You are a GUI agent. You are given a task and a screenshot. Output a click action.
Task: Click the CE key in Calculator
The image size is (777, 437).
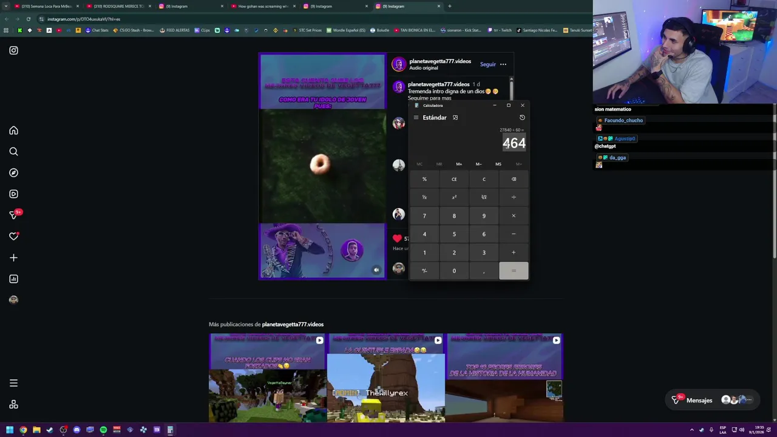[x=454, y=179]
